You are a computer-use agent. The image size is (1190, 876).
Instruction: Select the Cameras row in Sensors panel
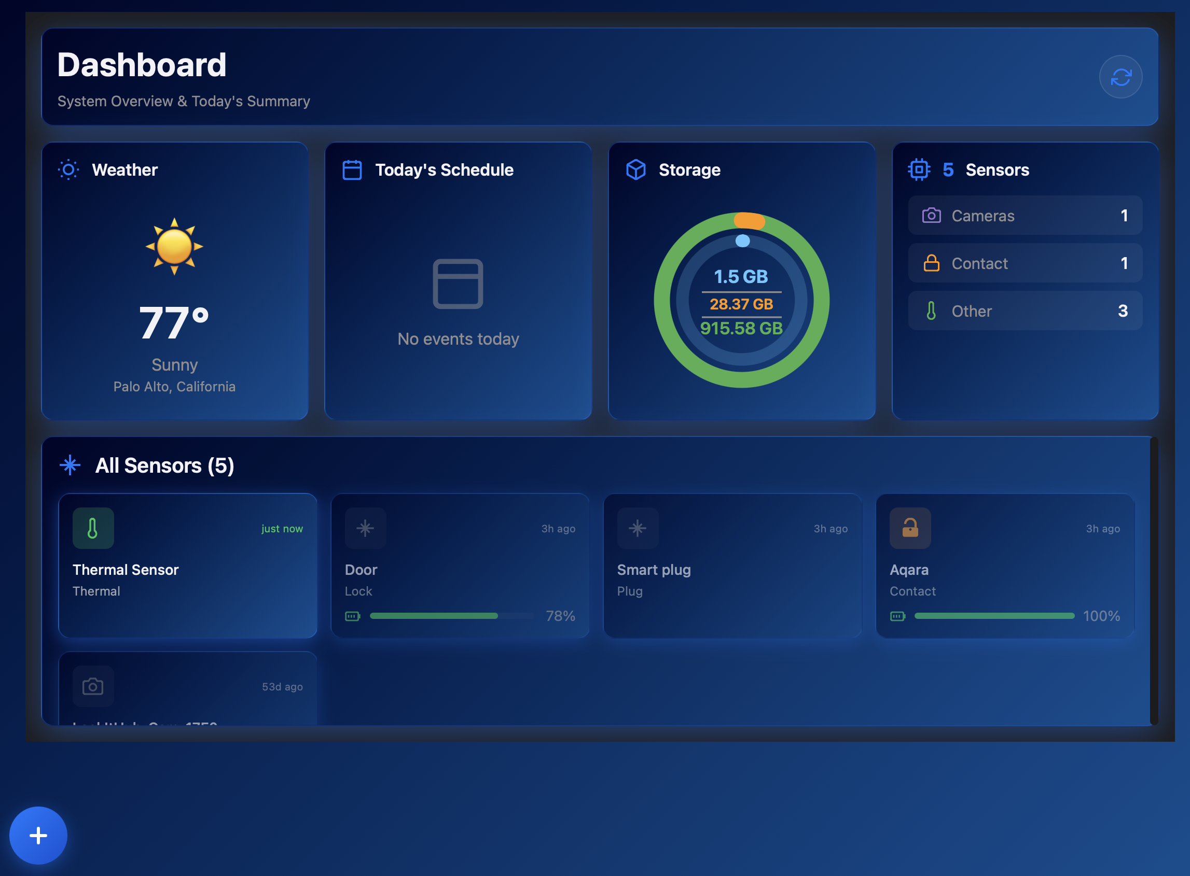click(x=1025, y=215)
